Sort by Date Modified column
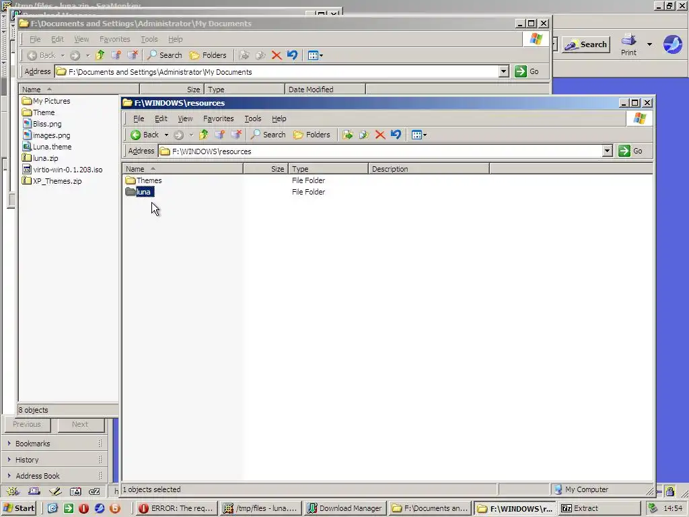689x517 pixels. point(325,90)
